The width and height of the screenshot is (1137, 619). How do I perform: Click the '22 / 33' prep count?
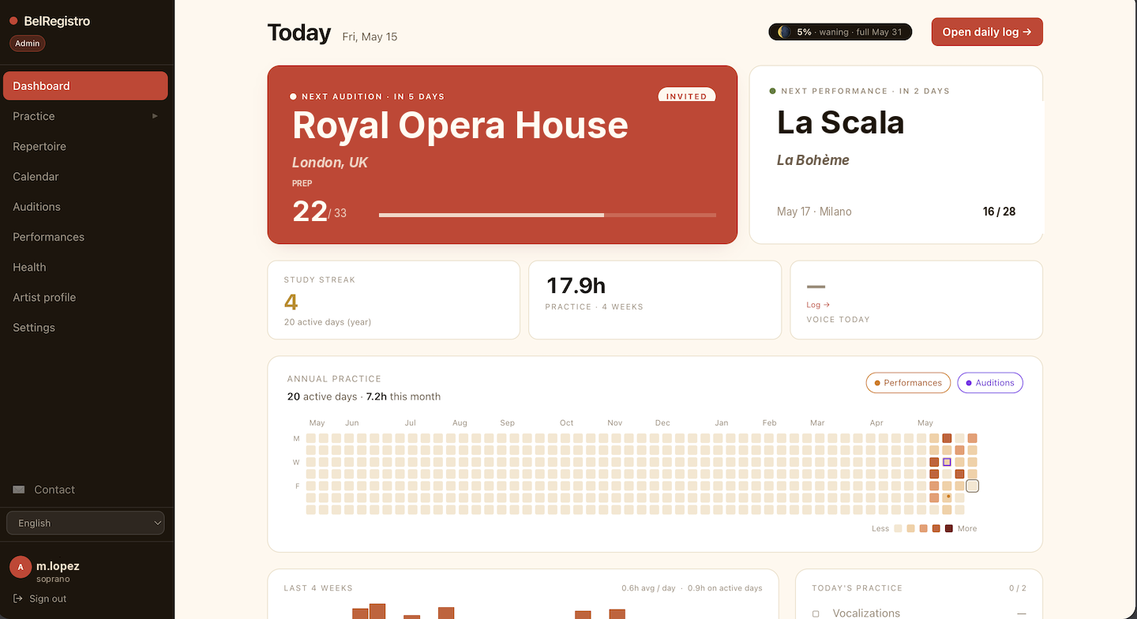[319, 212]
